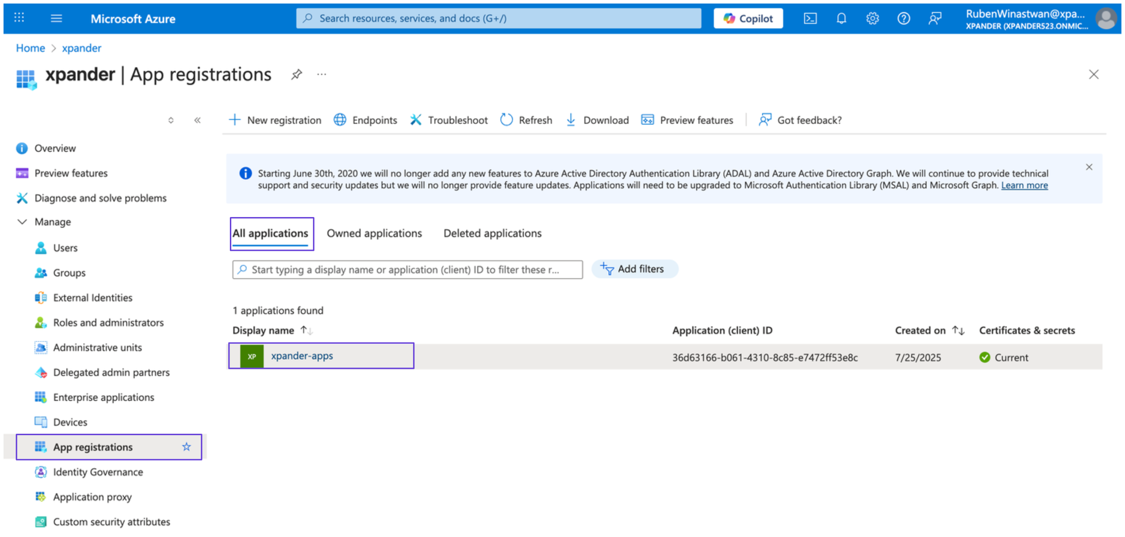Viewport: 1125px width, 537px height.
Task: Sort by Created on column arrows
Action: [958, 331]
